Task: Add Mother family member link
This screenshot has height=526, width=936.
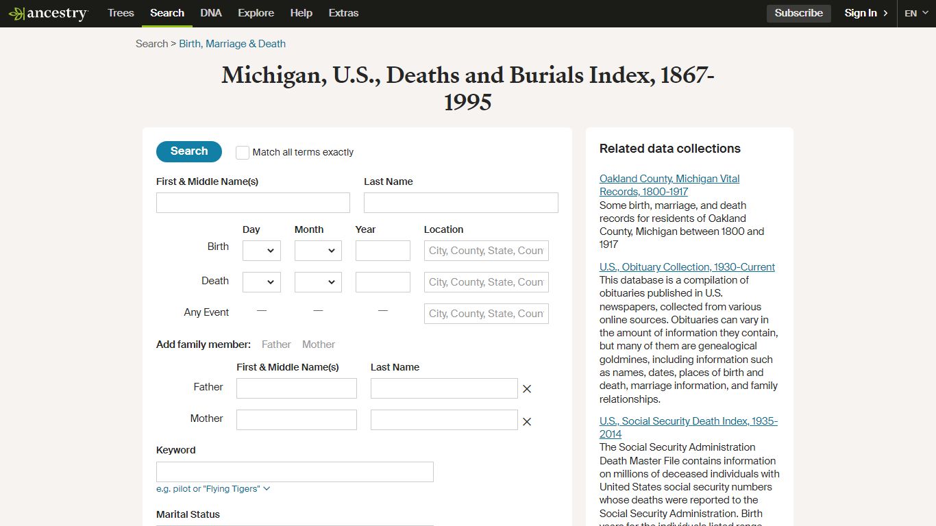Action: 319,345
